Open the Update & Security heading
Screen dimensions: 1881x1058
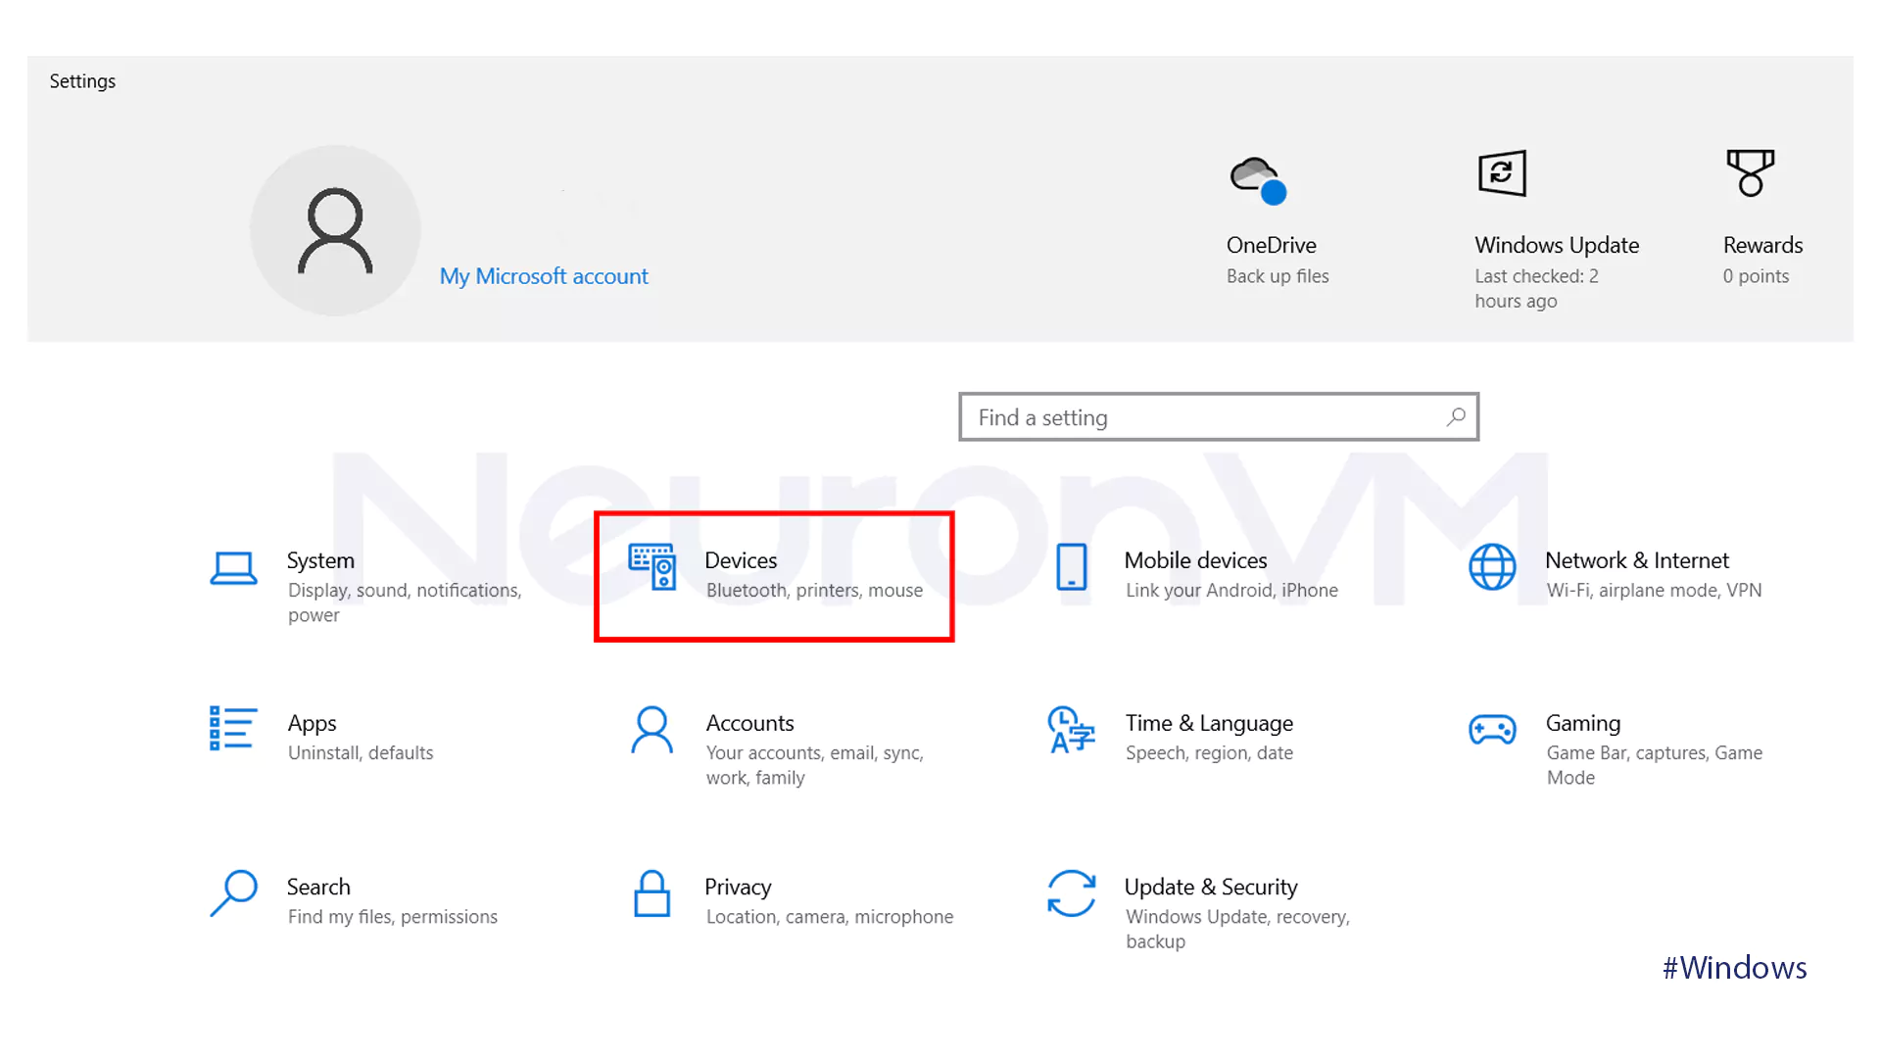click(1211, 888)
